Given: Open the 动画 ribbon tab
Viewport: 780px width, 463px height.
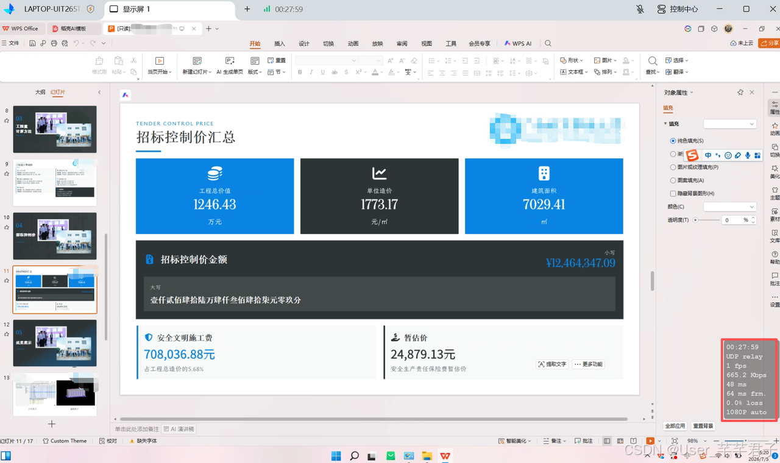Looking at the screenshot, I should point(353,43).
